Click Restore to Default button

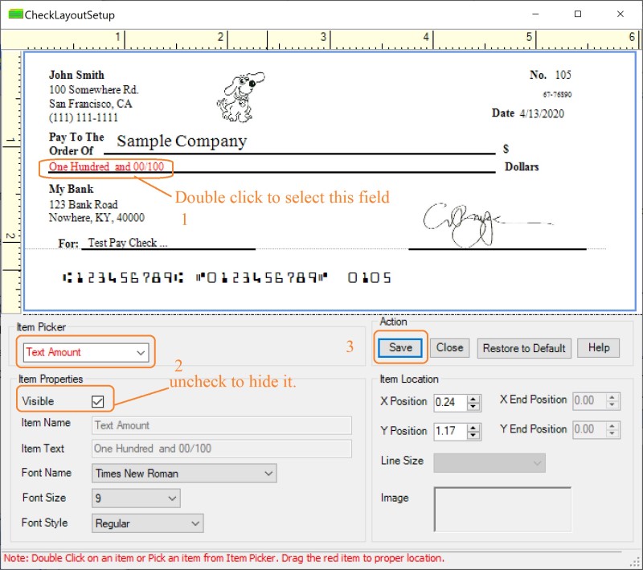click(524, 348)
